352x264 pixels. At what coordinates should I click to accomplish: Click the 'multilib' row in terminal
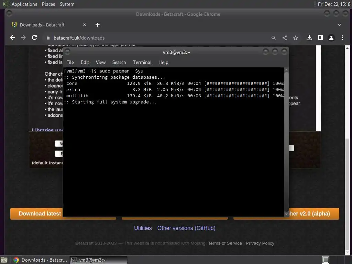pyautogui.click(x=174, y=96)
